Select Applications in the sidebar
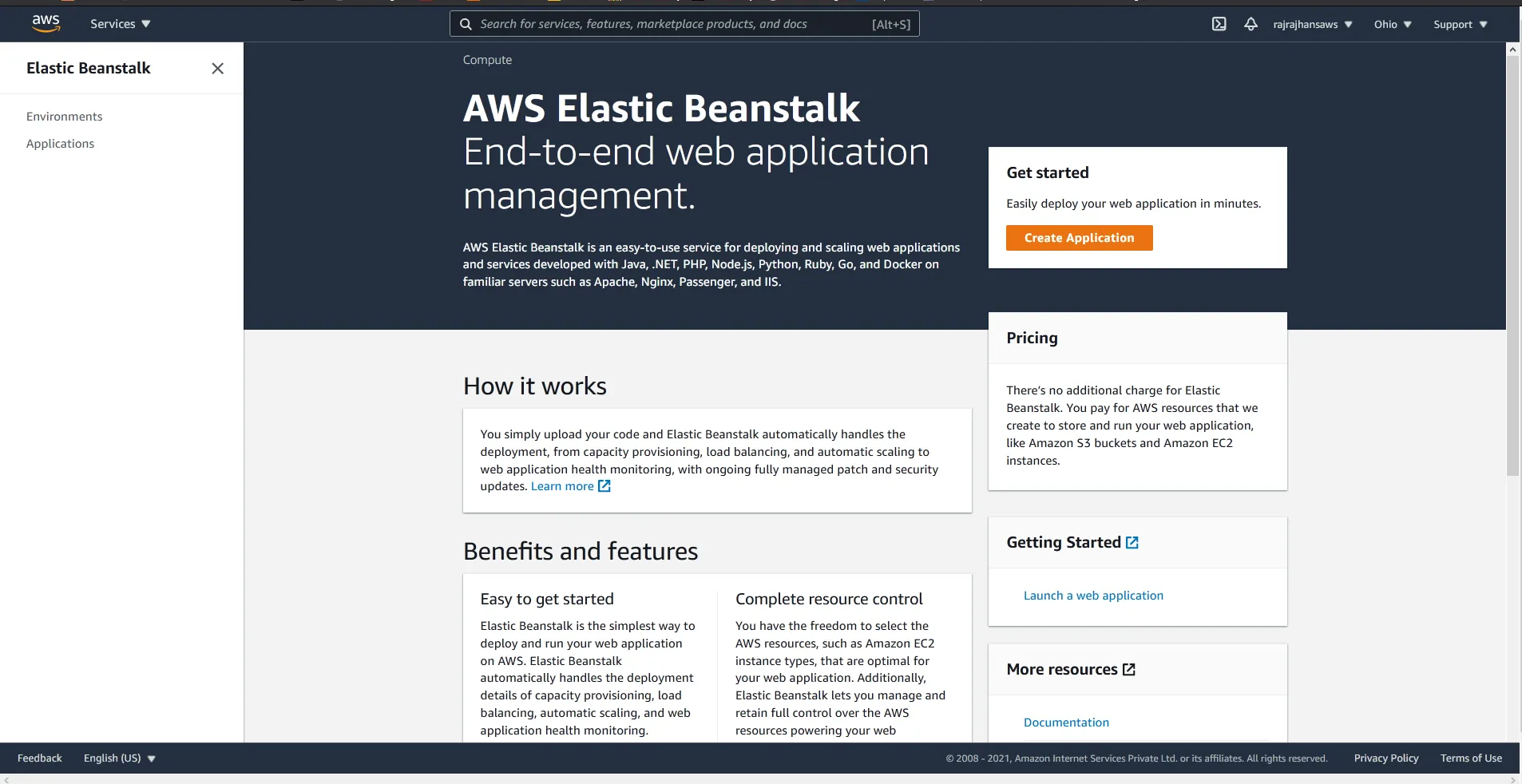Viewport: 1522px width, 784px height. pyautogui.click(x=60, y=143)
